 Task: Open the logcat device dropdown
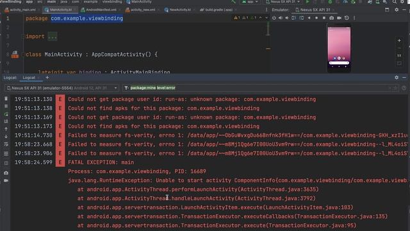click(61, 88)
